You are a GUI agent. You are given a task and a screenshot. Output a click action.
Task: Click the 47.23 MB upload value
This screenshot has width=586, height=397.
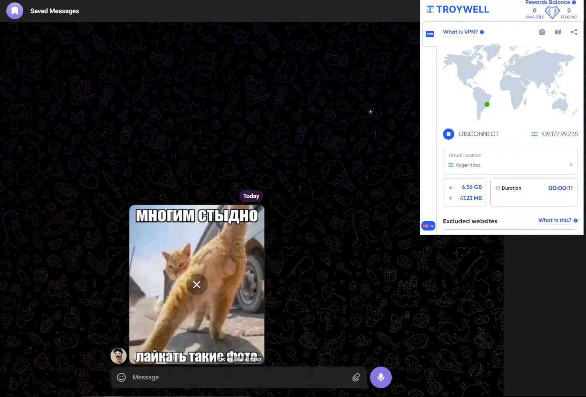[471, 198]
